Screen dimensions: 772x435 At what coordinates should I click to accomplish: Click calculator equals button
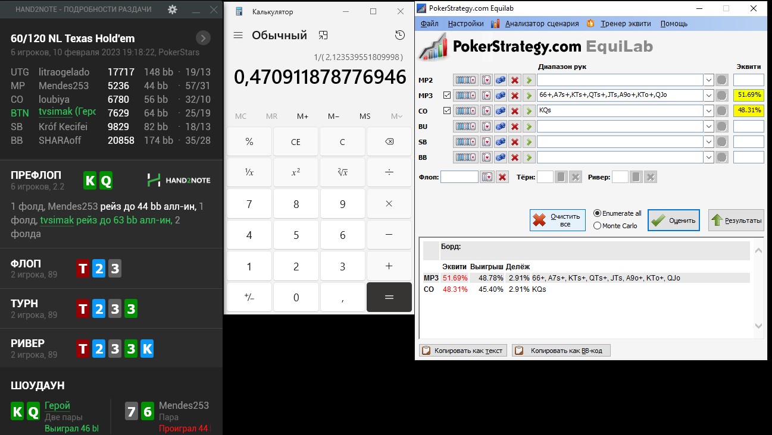[x=389, y=297]
